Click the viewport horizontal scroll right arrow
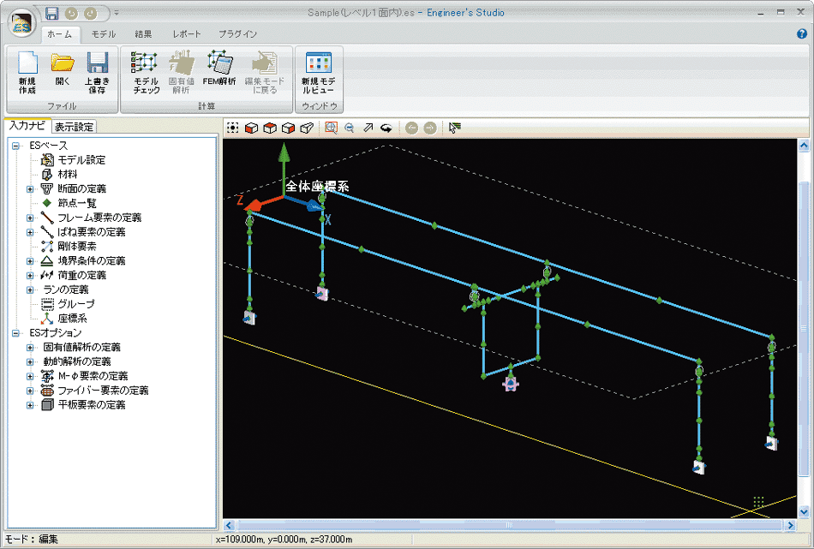 pos(791,525)
